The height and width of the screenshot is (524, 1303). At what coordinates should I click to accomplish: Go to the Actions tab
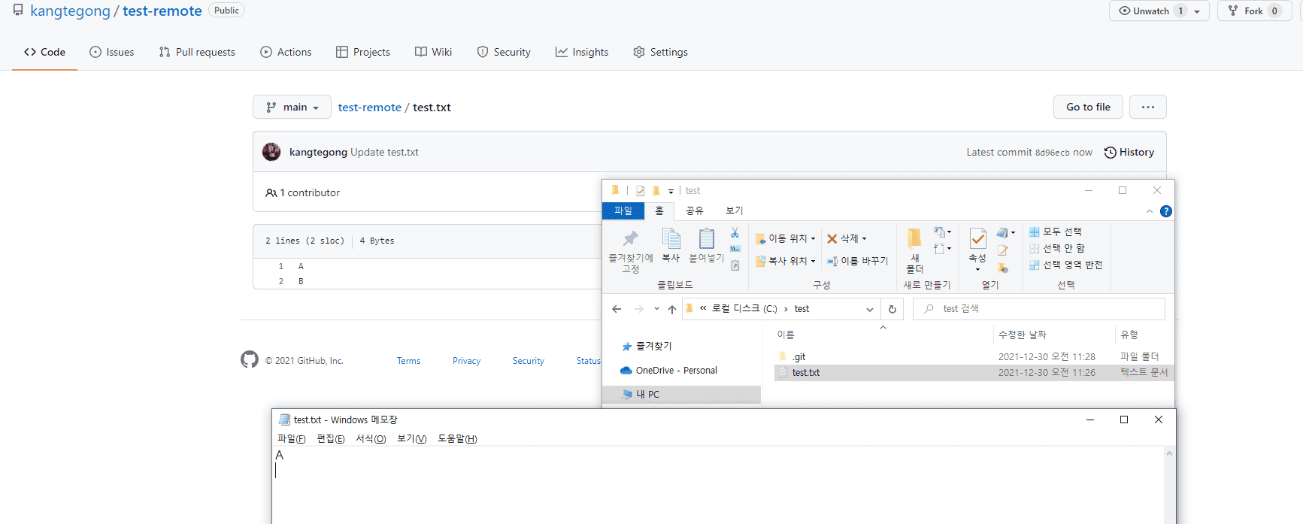click(x=286, y=52)
